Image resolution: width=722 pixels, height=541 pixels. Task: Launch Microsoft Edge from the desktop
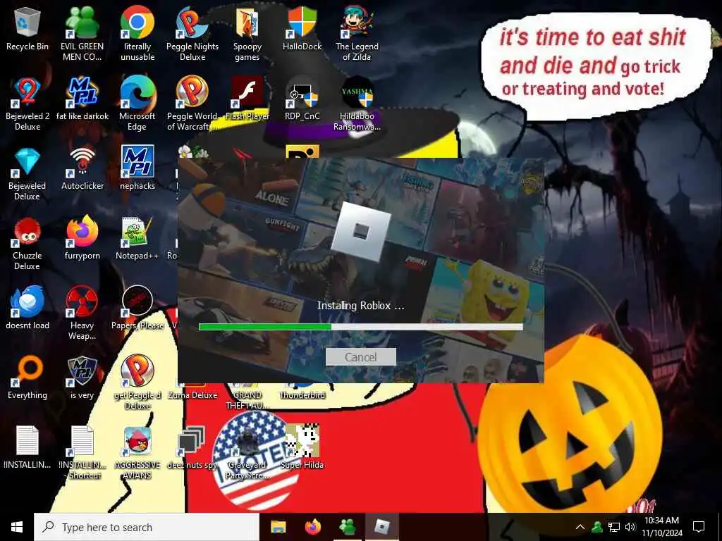[x=137, y=103]
